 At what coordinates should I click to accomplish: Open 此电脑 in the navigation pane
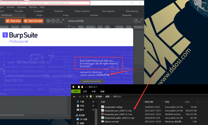tap(80, 115)
